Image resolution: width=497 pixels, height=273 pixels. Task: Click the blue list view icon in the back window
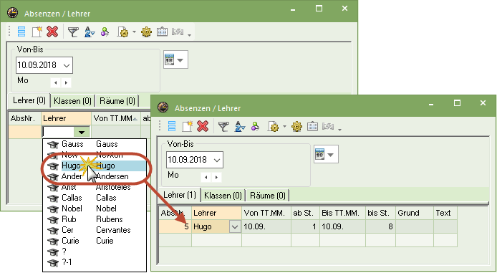pos(21,32)
